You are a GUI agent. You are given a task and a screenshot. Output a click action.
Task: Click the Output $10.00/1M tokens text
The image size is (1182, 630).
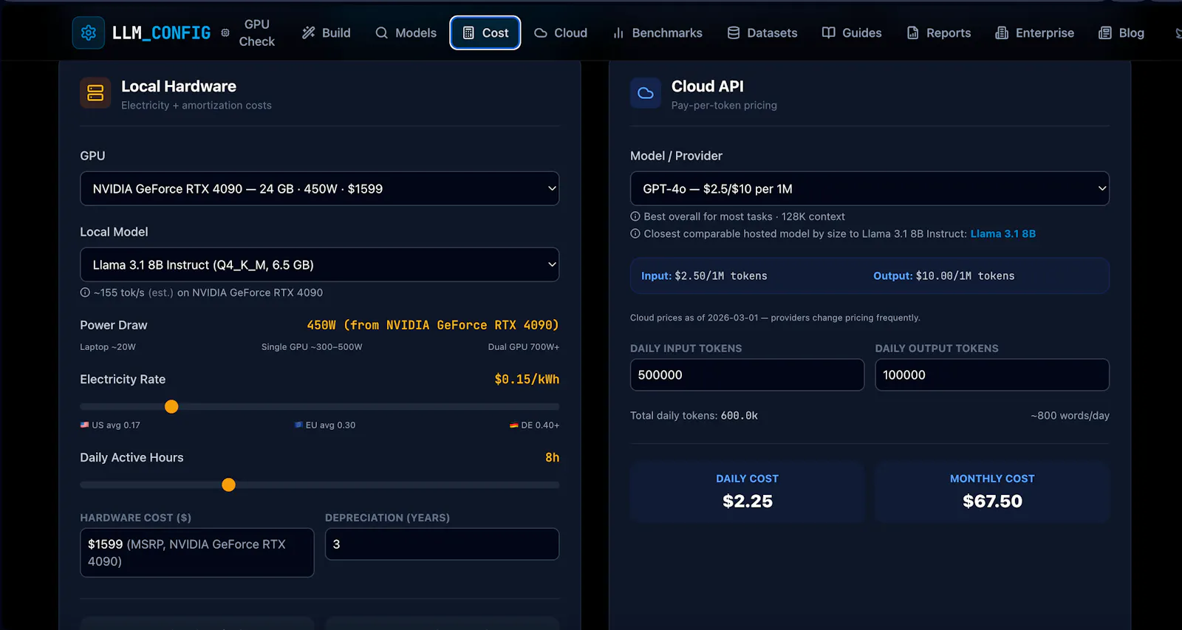pos(943,275)
